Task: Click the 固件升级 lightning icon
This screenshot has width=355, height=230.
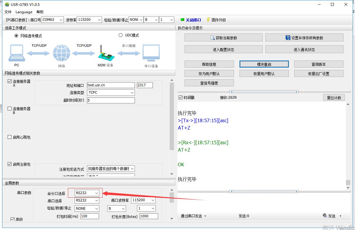Action: click(208, 20)
